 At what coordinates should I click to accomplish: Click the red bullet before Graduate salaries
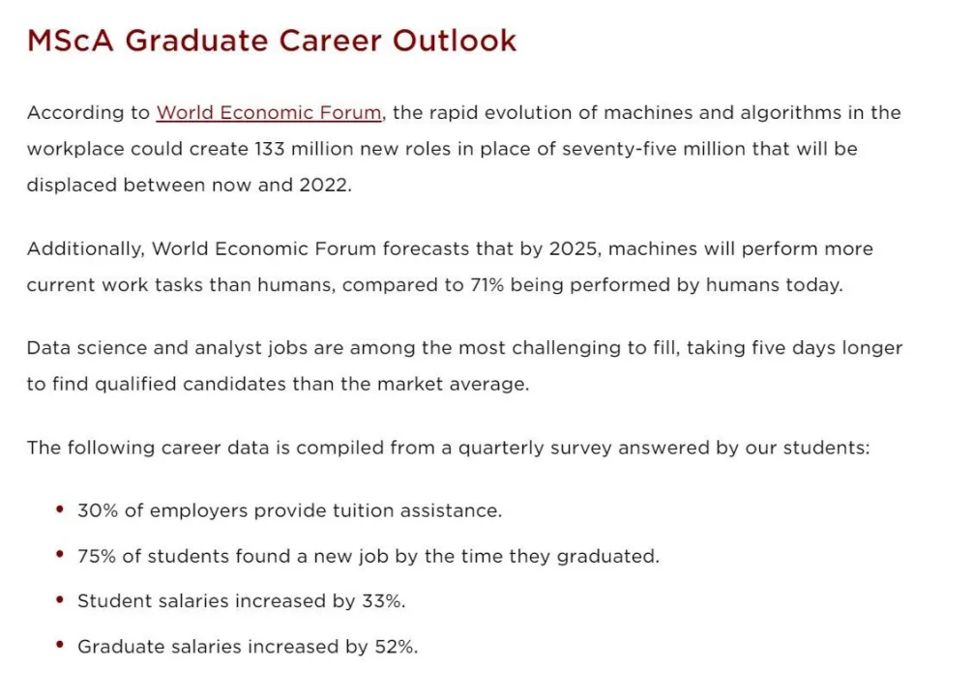click(x=60, y=646)
